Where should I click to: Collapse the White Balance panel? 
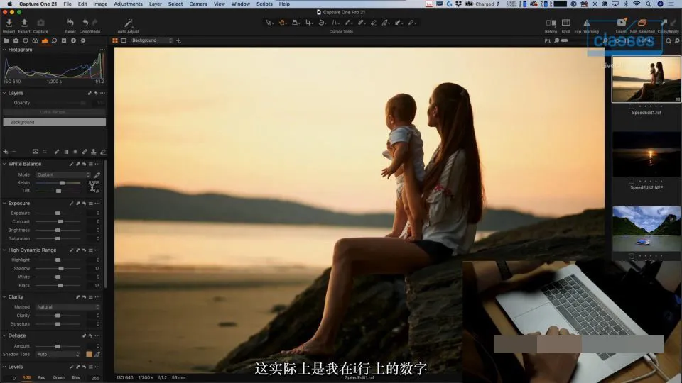pyautogui.click(x=4, y=164)
